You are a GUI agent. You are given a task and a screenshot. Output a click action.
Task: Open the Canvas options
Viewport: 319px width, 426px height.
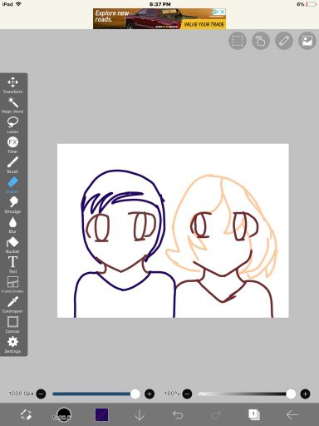click(12, 324)
